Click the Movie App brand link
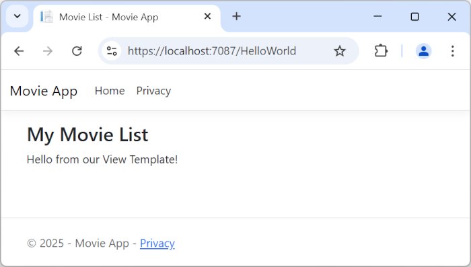This screenshot has width=471, height=267. pyautogui.click(x=44, y=91)
